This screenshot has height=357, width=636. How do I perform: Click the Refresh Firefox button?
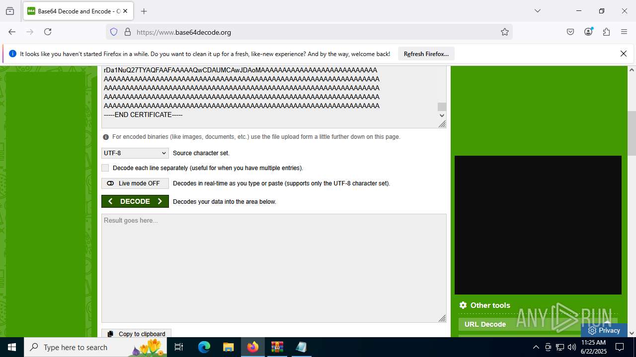426,54
